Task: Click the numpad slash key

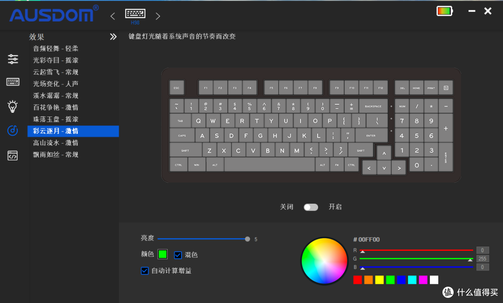Action: (x=417, y=106)
